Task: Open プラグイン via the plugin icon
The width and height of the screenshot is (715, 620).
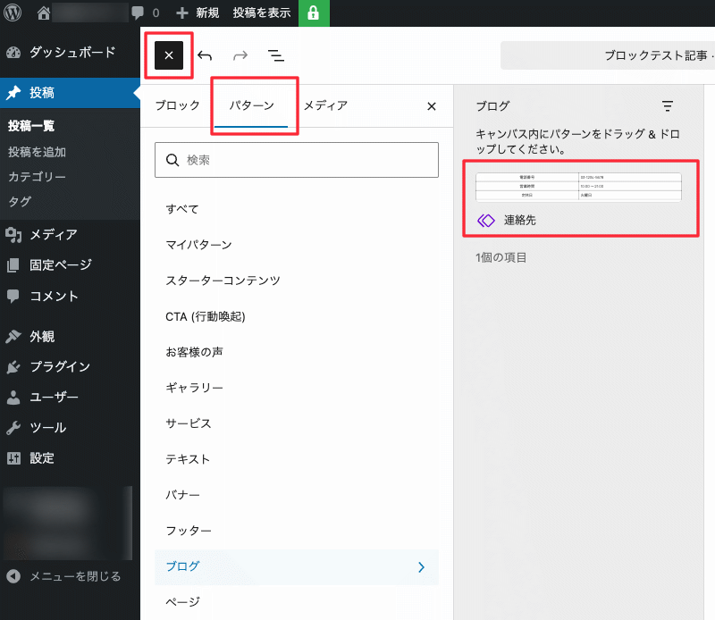Action: tap(13, 366)
